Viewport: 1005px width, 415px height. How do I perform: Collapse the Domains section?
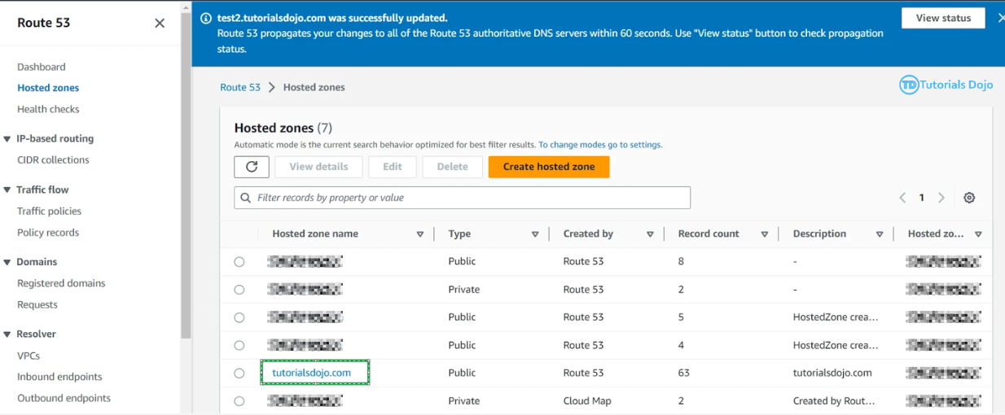(x=7, y=263)
